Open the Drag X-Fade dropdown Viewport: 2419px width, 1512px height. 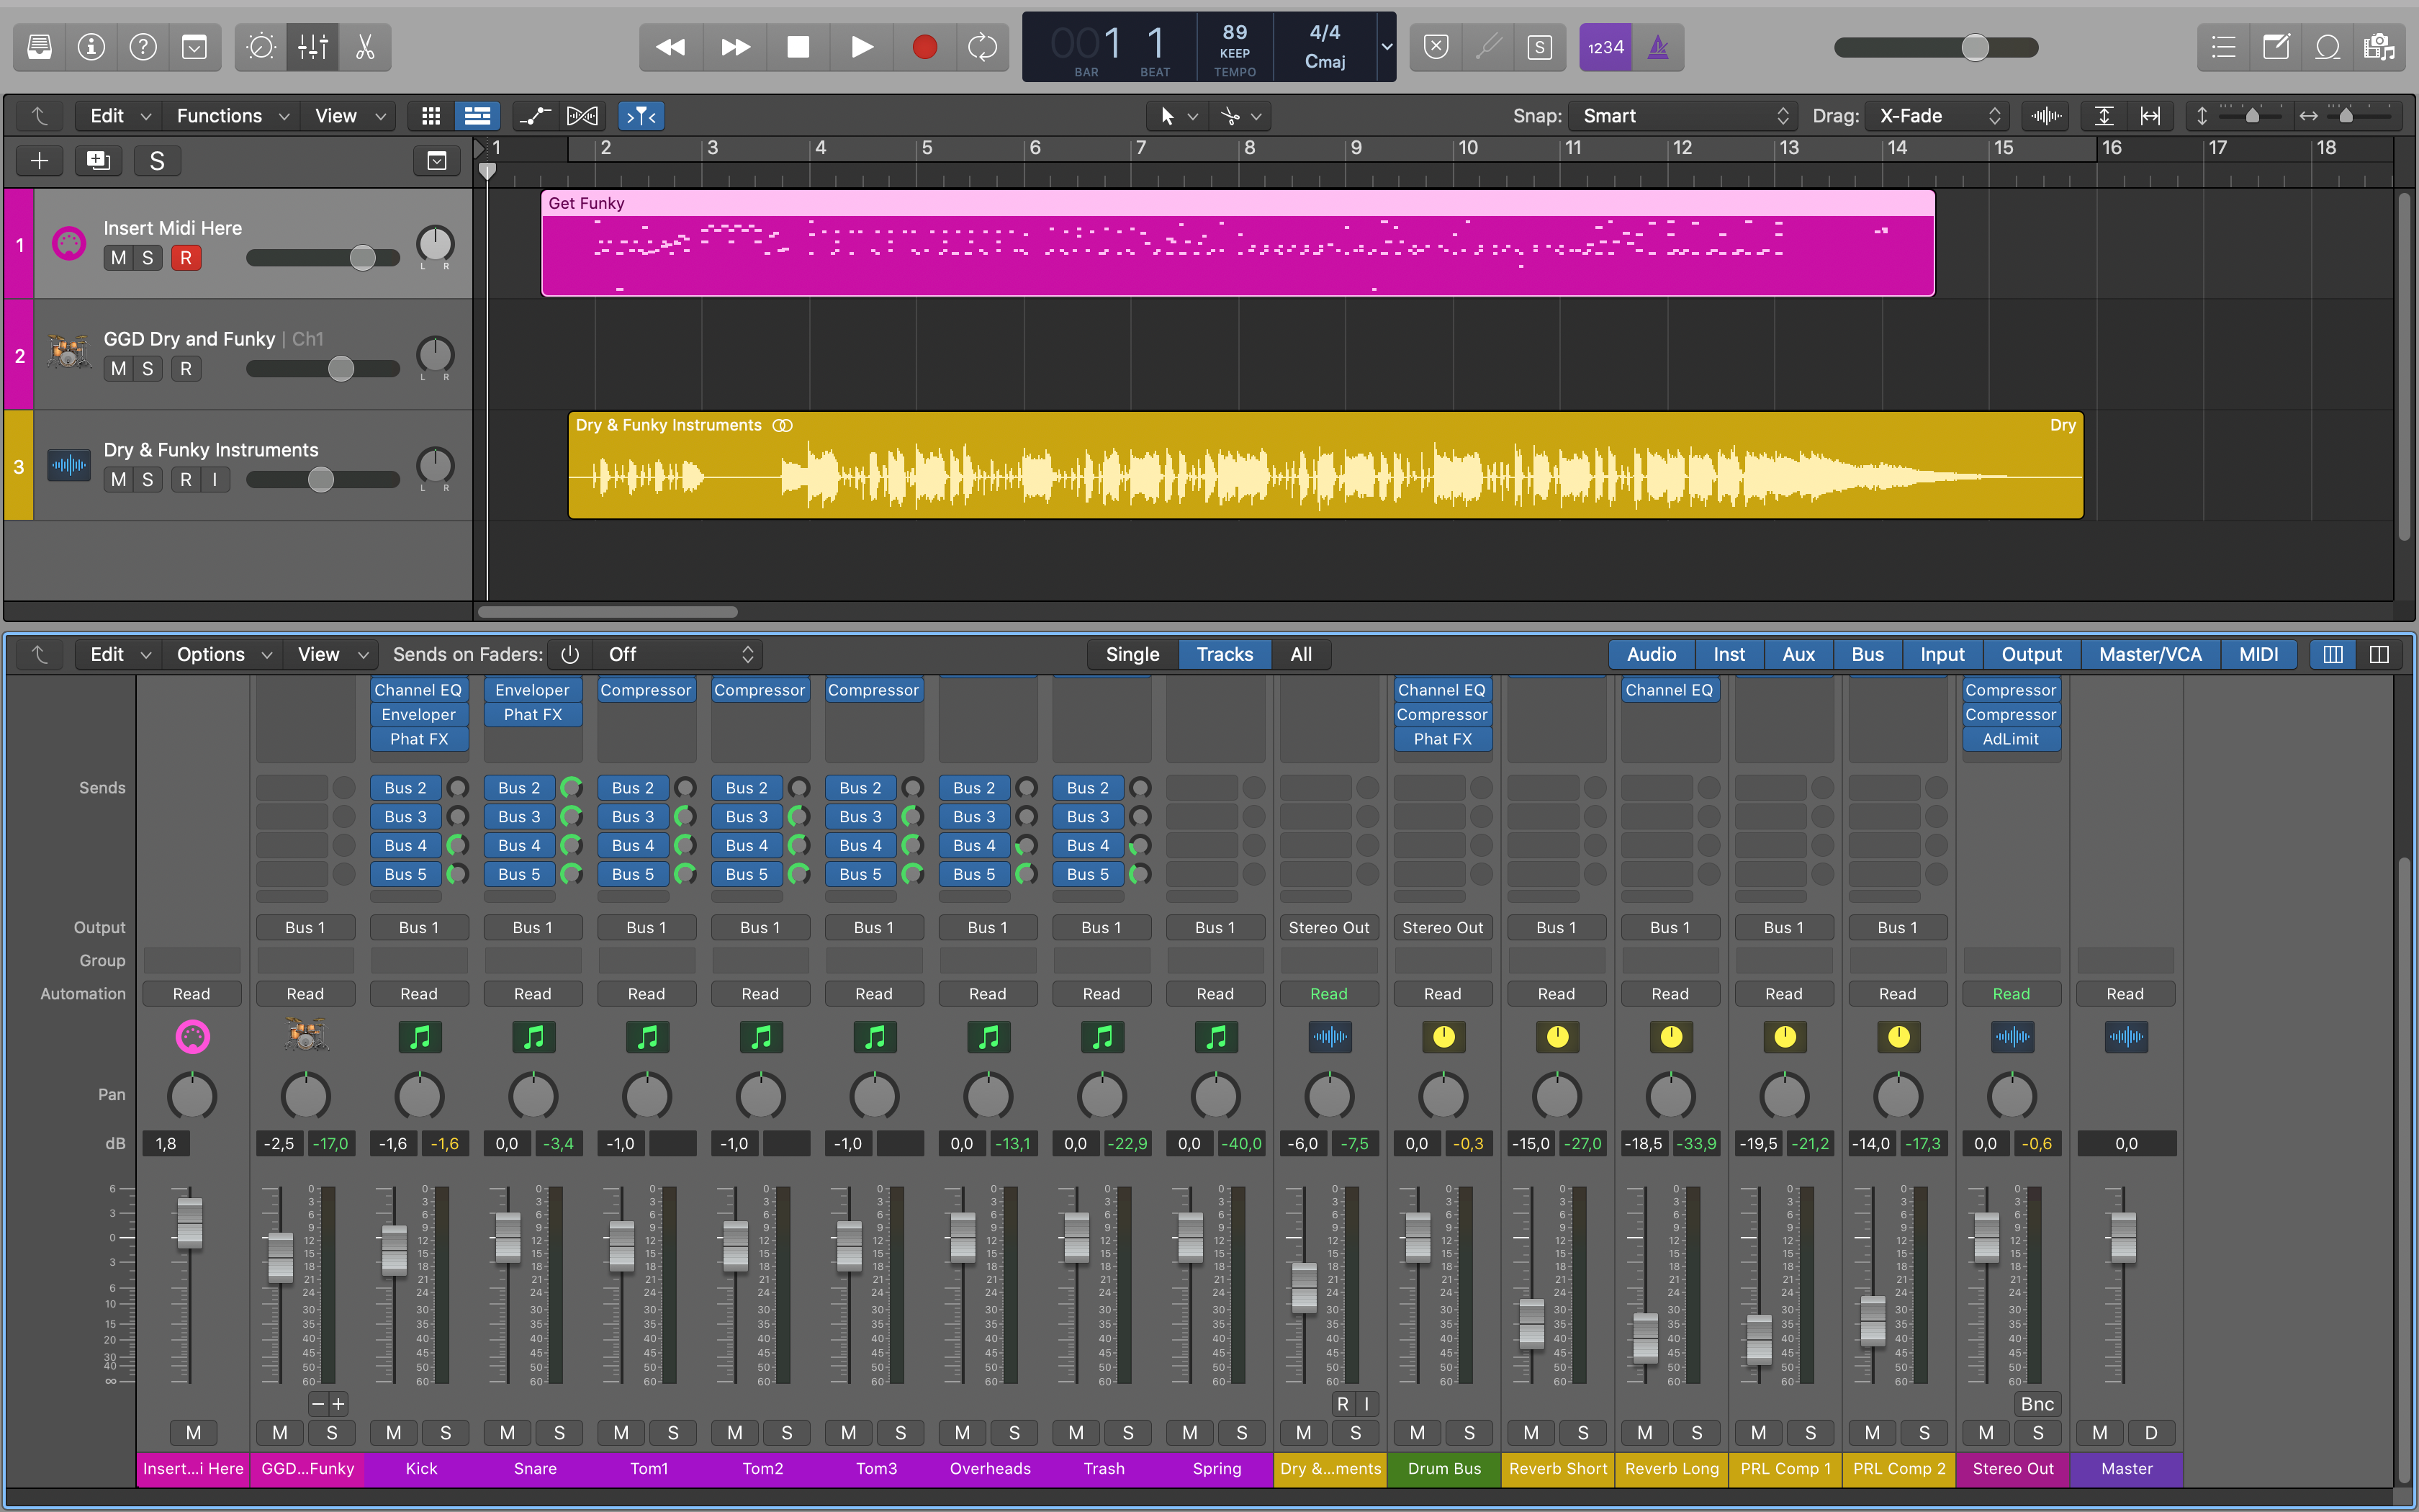[1938, 116]
